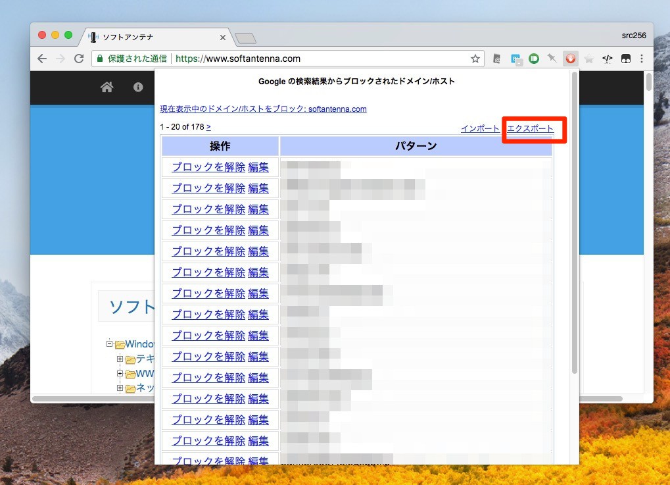The height and width of the screenshot is (485, 670).
Task: Click the インポート link
Action: point(480,128)
